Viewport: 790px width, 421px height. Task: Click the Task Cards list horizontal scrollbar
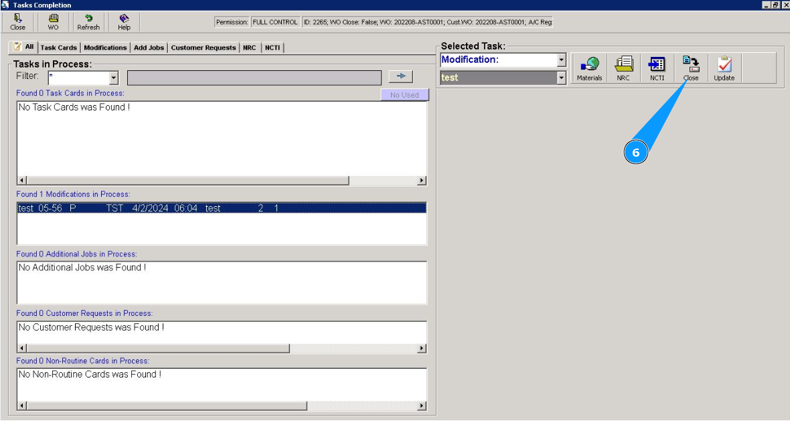(222, 180)
